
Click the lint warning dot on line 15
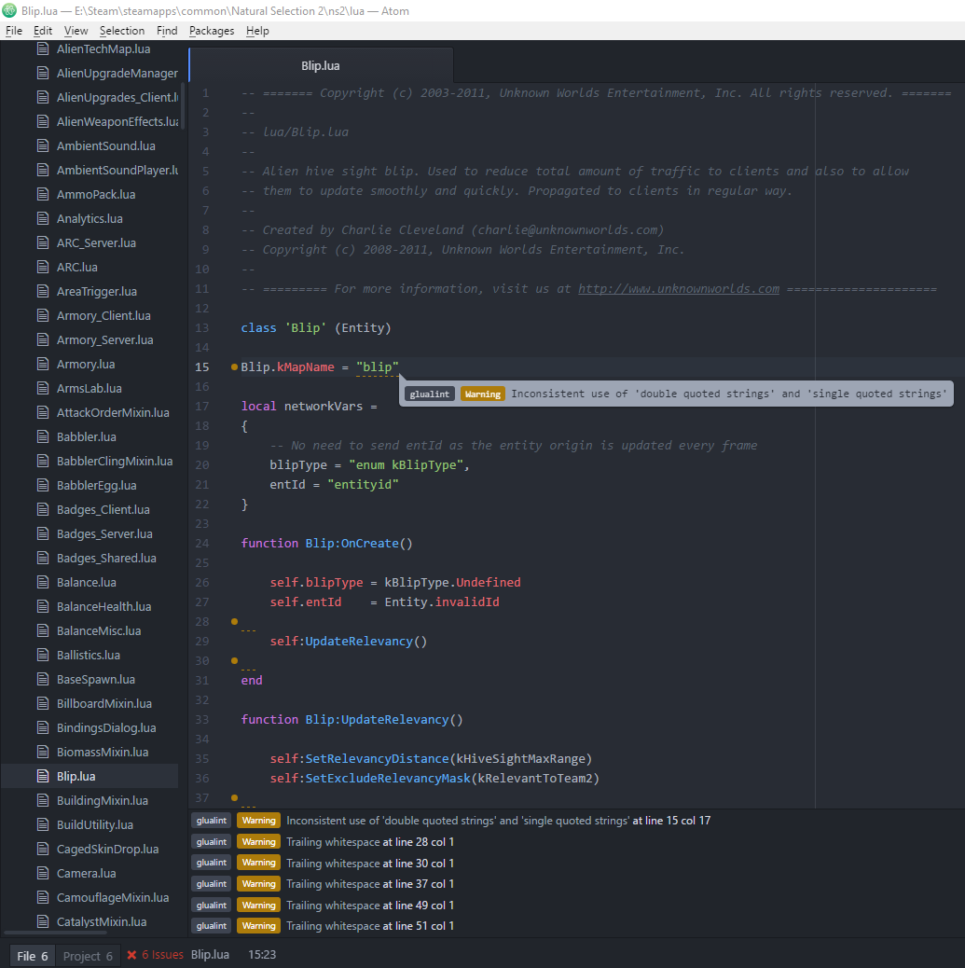tap(234, 366)
